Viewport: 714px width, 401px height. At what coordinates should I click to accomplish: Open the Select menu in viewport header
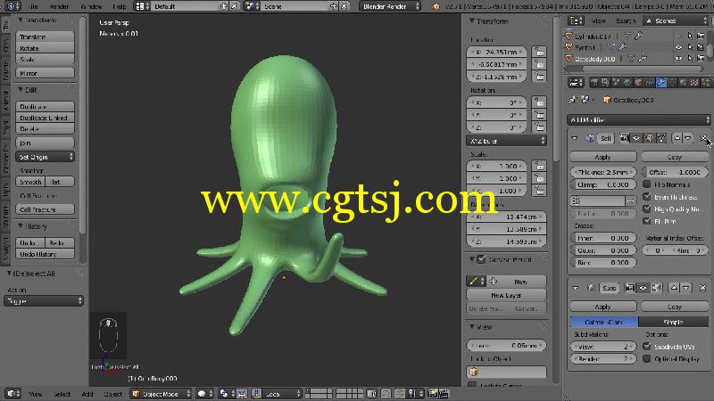pyautogui.click(x=62, y=394)
